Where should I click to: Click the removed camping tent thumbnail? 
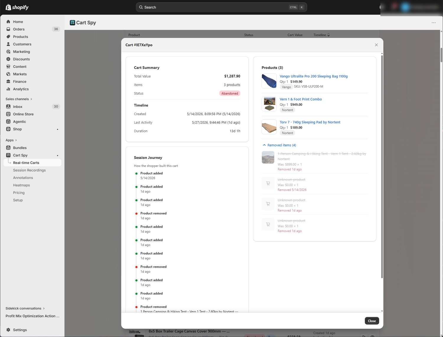pos(268,157)
